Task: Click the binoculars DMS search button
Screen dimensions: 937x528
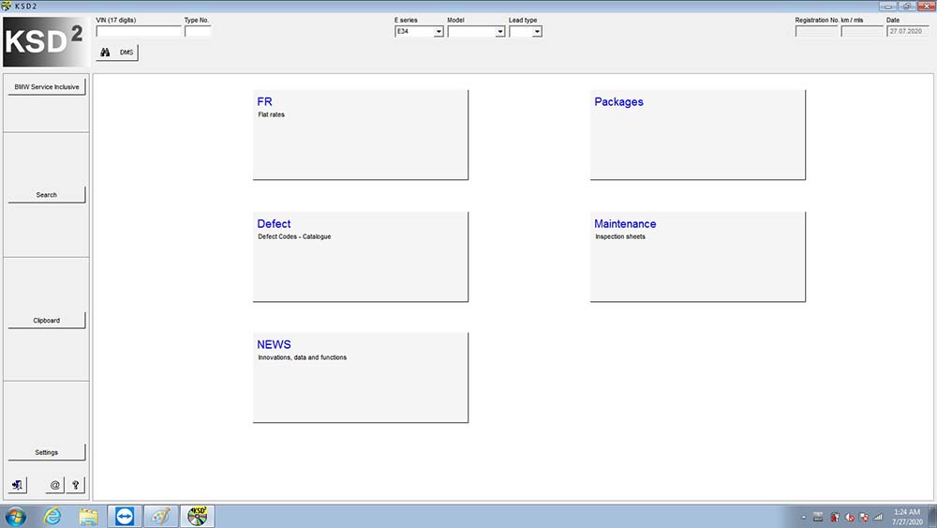Action: tap(117, 53)
